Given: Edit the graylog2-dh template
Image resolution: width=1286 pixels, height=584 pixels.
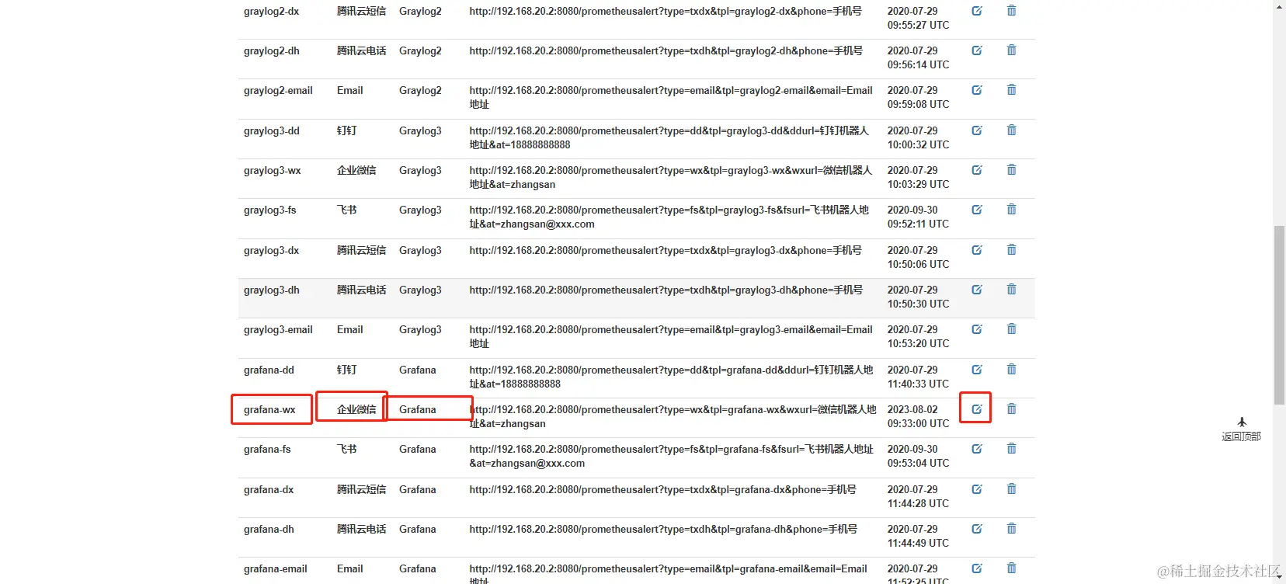Looking at the screenshot, I should click(x=977, y=50).
